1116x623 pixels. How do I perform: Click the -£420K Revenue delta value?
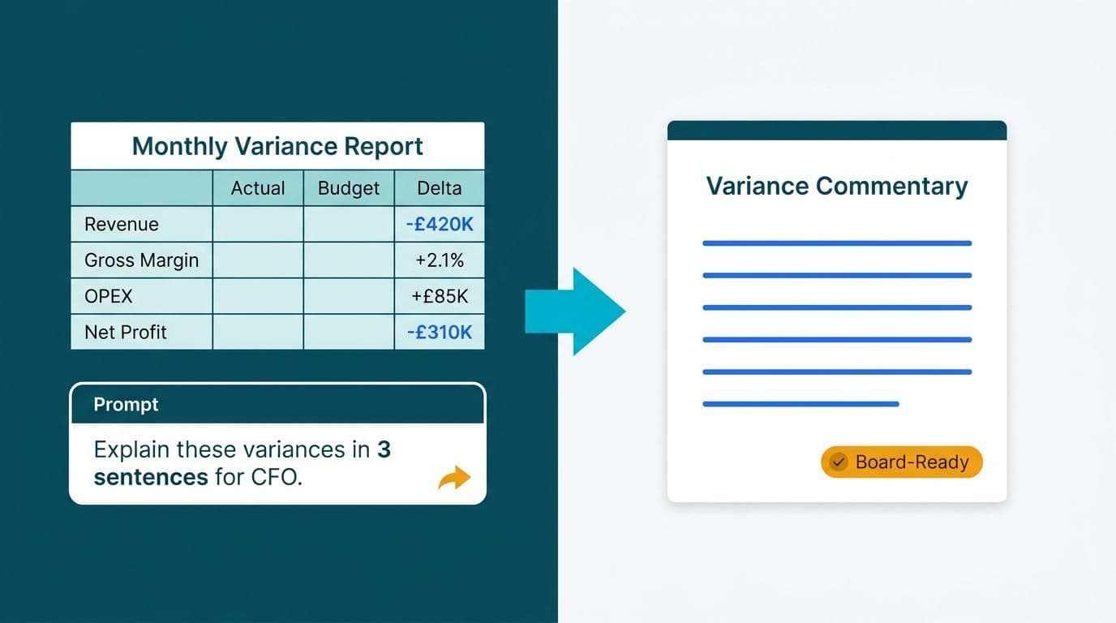coord(439,224)
